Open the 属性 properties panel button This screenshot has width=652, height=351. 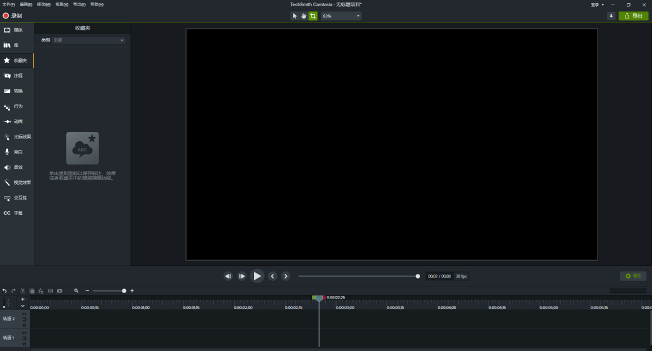[633, 276]
